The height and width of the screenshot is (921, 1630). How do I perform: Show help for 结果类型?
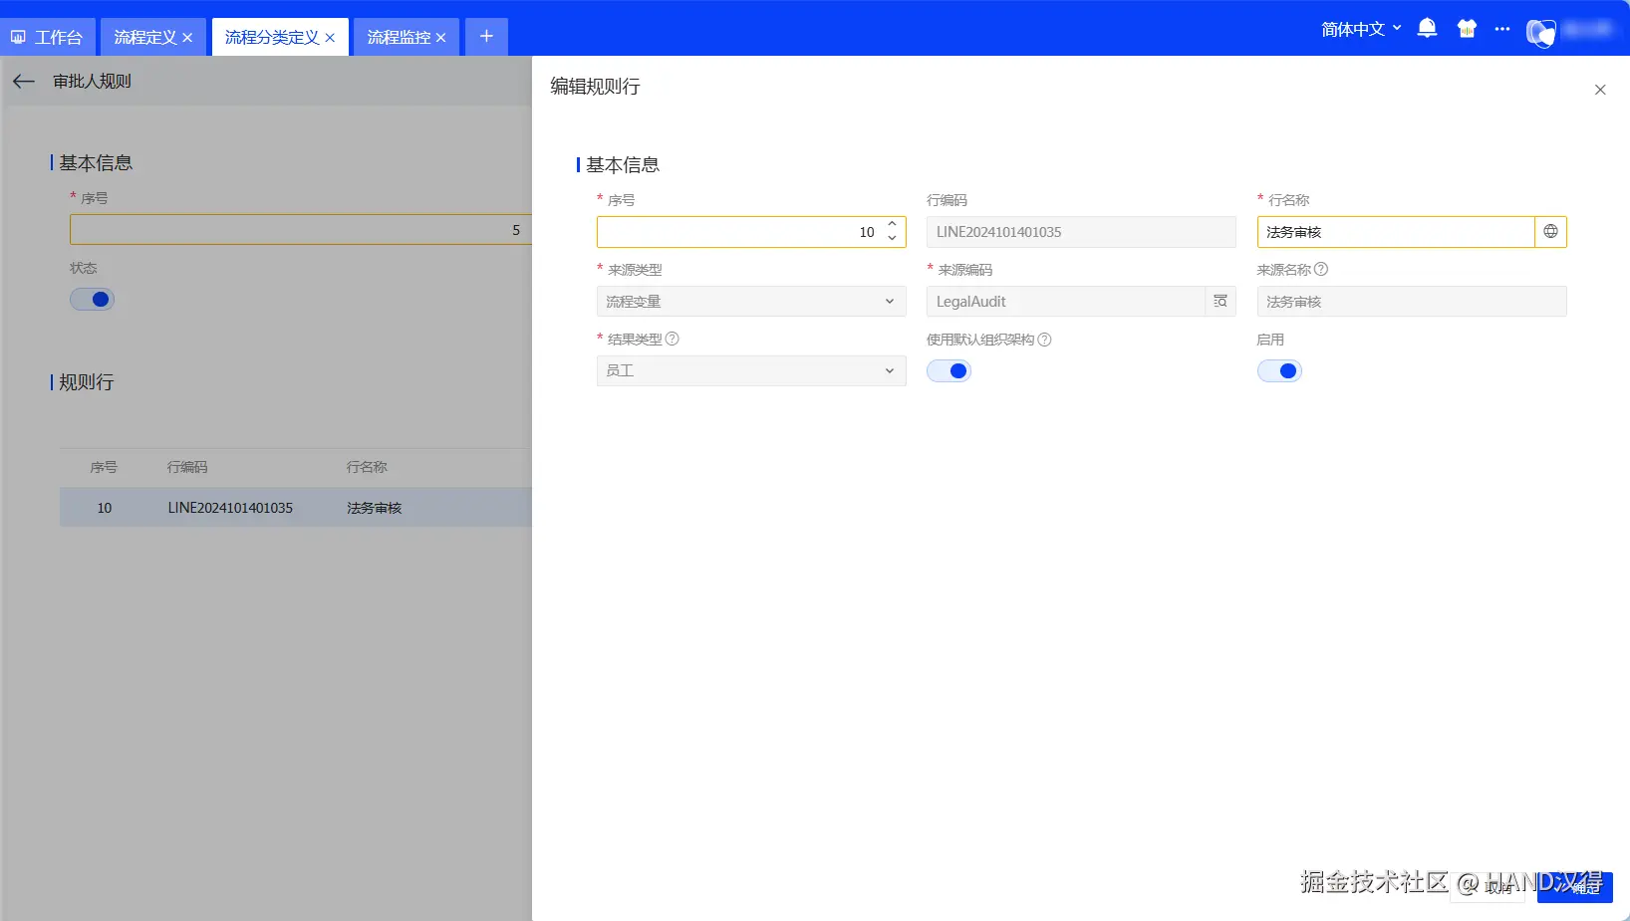point(673,339)
